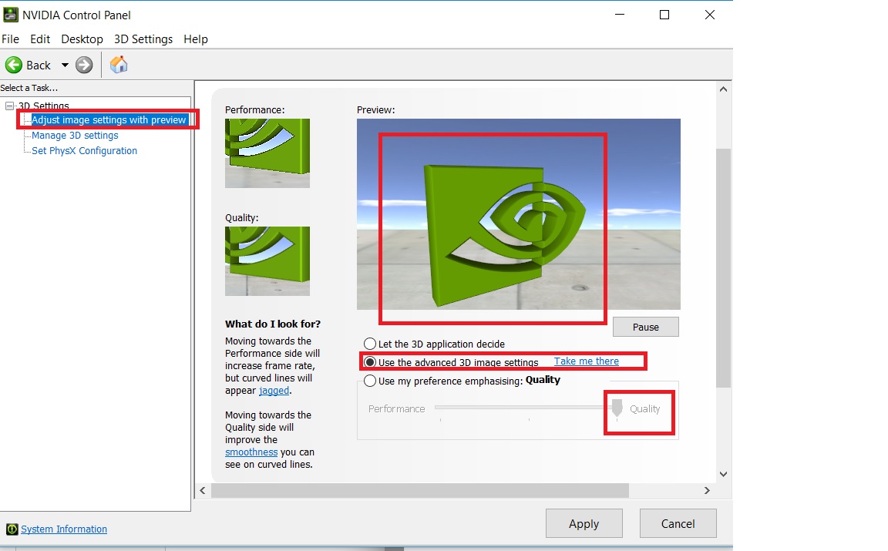The image size is (888, 551).
Task: Click the smoothness help link
Action: [251, 452]
